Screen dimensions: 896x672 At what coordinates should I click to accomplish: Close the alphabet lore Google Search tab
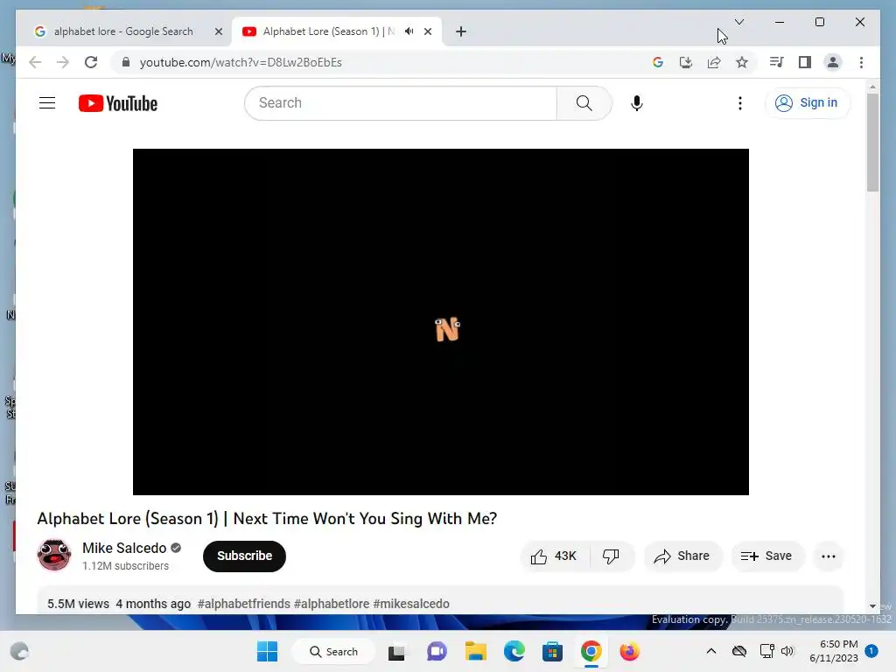tap(218, 31)
